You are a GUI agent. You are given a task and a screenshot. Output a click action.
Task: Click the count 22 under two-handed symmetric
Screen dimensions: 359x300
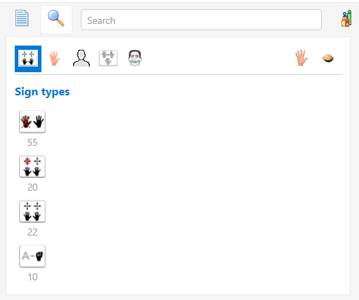click(x=32, y=232)
